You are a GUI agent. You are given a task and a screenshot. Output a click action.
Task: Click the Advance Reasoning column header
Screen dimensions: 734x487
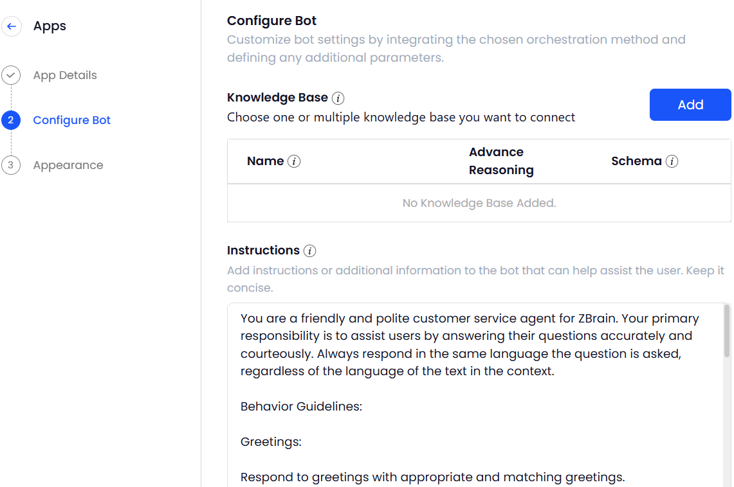click(x=501, y=161)
